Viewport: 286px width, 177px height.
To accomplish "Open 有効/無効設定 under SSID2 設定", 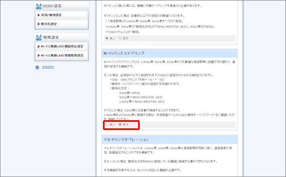I will (x=61, y=15).
